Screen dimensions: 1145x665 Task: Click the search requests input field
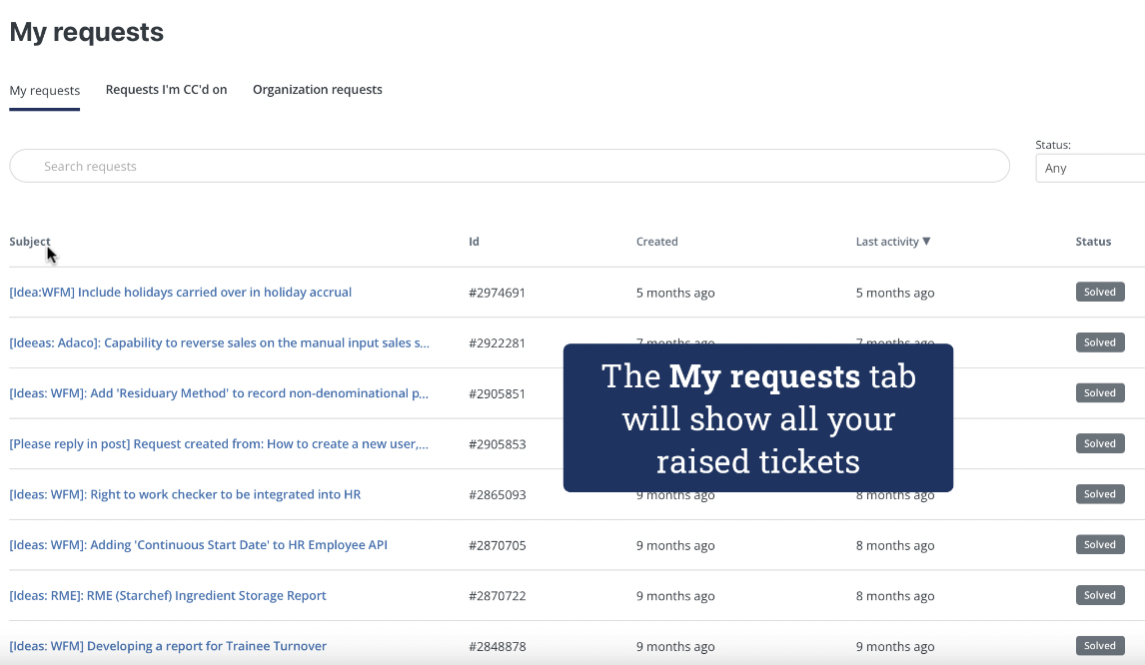tap(510, 166)
